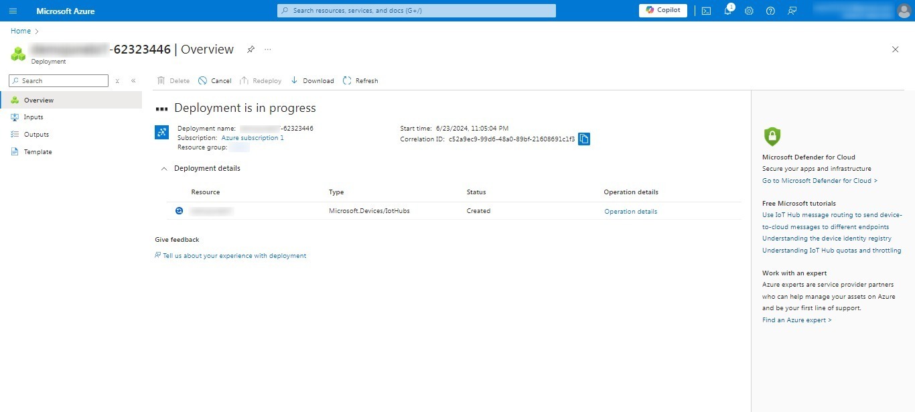Focus the sidebar Search field
This screenshot has height=412, width=915.
click(58, 81)
